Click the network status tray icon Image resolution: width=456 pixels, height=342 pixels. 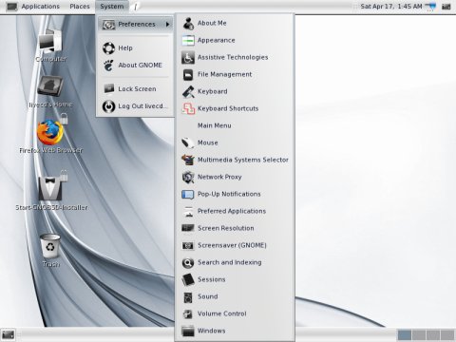pos(430,7)
